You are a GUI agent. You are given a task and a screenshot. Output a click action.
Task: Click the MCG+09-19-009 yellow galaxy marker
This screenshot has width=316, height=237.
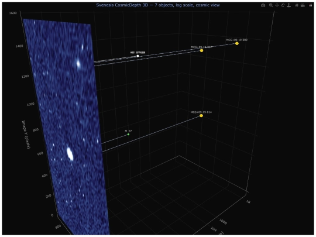(237, 43)
